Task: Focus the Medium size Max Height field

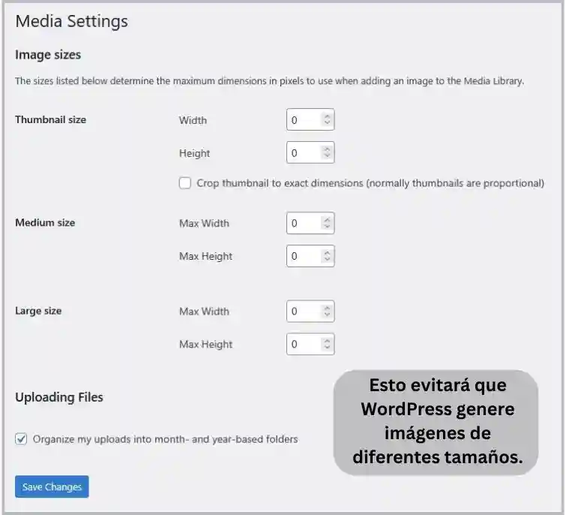Action: [310, 256]
